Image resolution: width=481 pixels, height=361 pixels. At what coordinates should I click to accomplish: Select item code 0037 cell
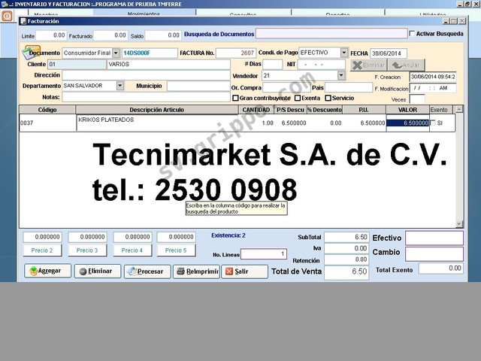point(47,123)
